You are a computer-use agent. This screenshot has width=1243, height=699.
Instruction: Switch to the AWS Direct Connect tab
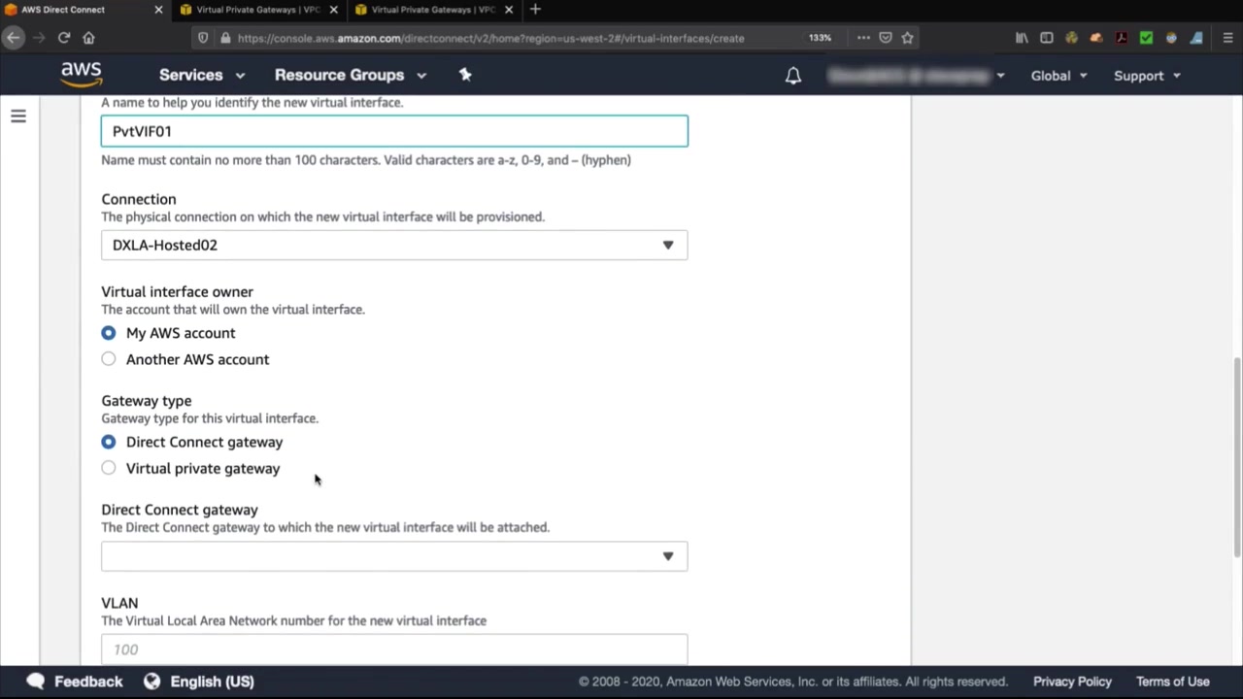84,10
